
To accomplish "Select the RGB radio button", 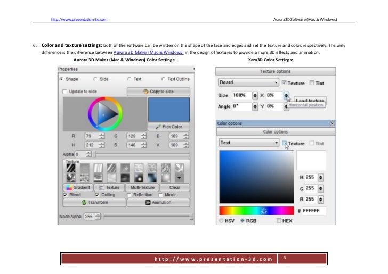I will pos(242,221).
